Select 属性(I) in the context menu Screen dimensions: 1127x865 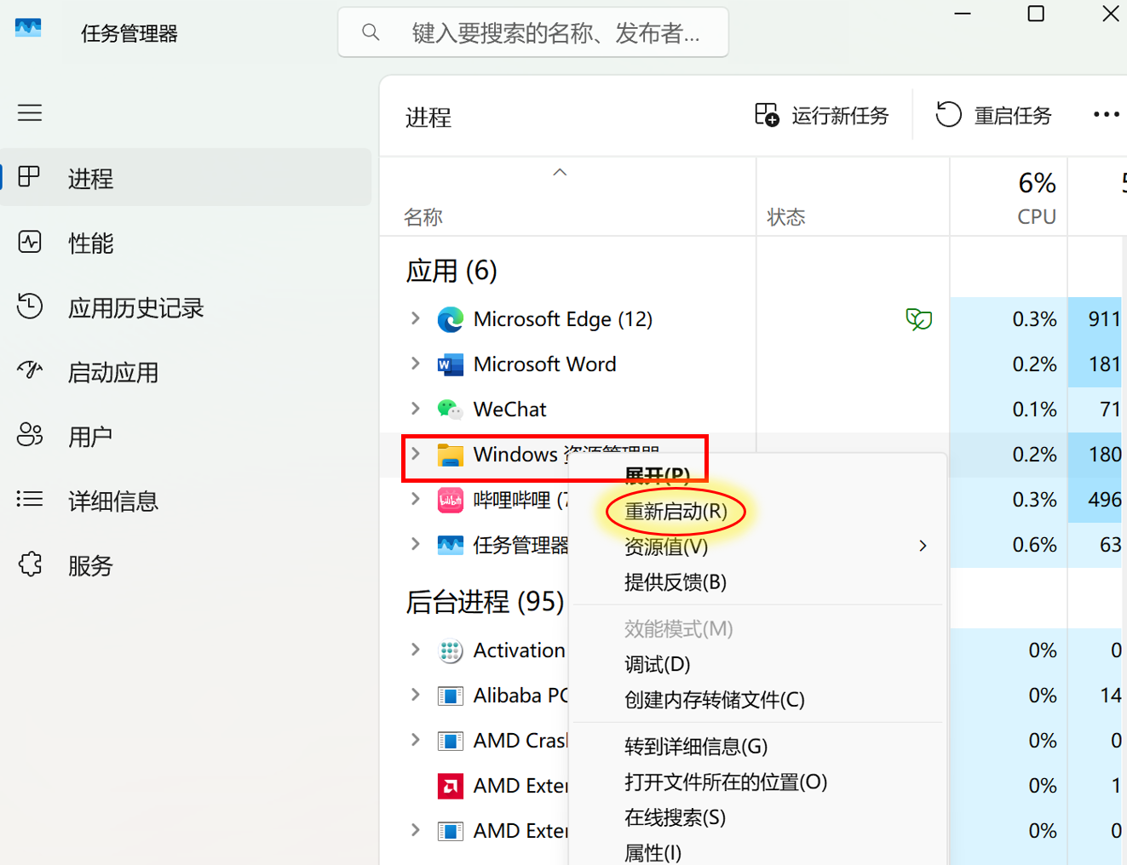click(653, 853)
